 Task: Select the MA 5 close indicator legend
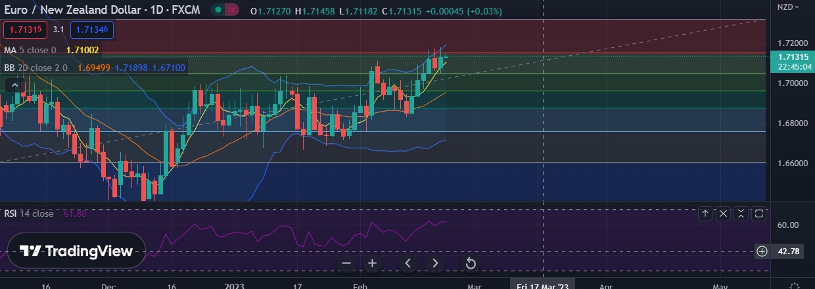pos(30,50)
